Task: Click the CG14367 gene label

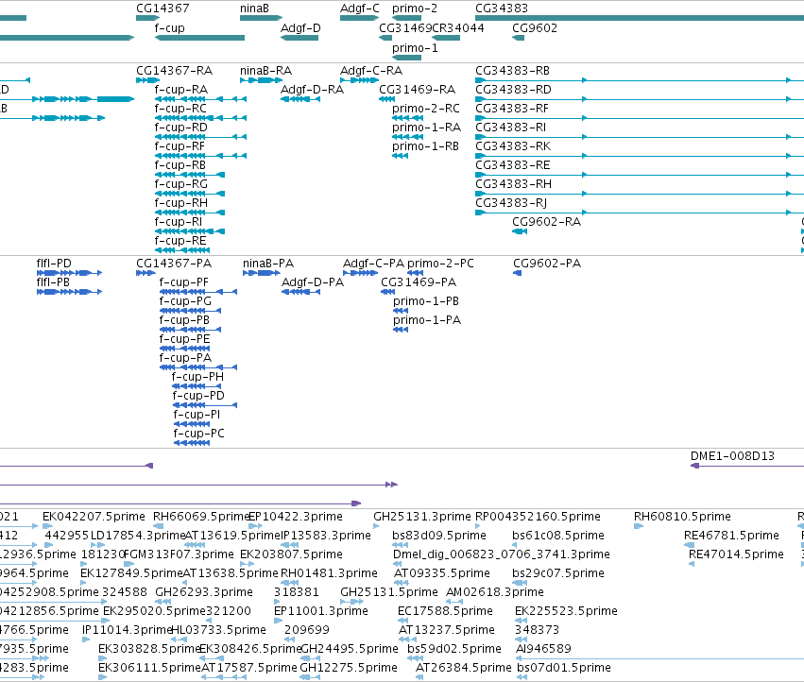Action: point(163,9)
